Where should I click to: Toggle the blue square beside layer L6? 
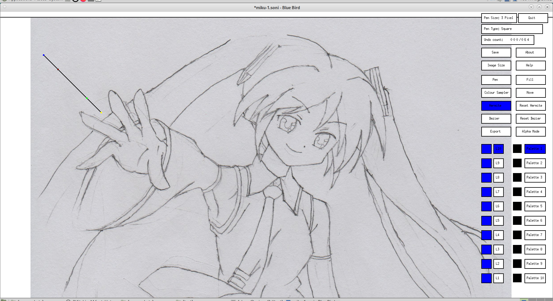point(486,206)
